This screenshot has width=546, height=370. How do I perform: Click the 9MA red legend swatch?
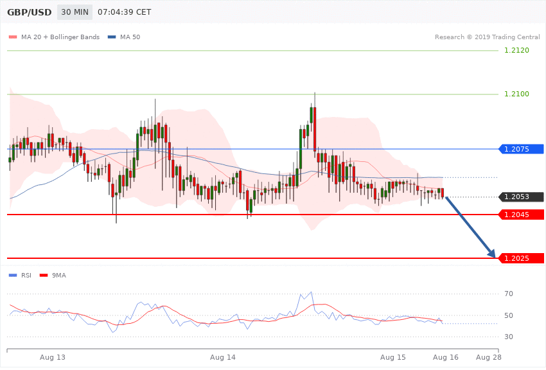coord(44,276)
